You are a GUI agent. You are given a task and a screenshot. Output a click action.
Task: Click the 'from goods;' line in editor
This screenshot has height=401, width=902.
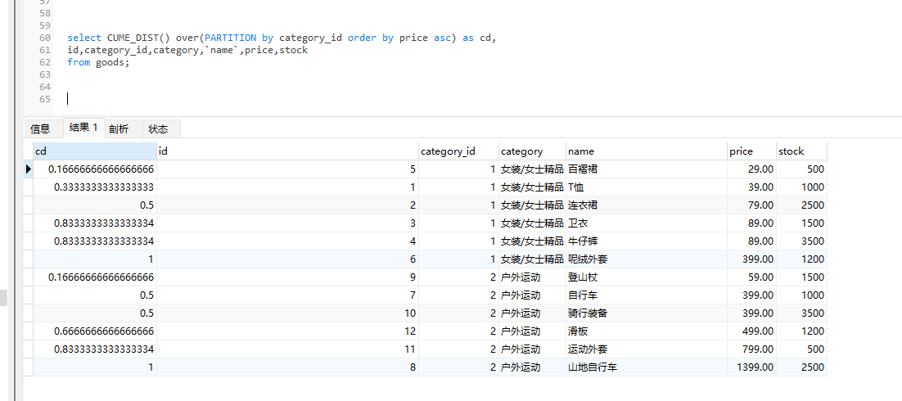pyautogui.click(x=98, y=62)
